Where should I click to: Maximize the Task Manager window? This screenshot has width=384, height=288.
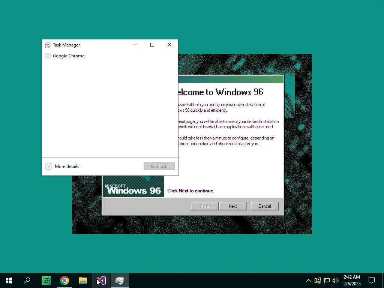(152, 45)
